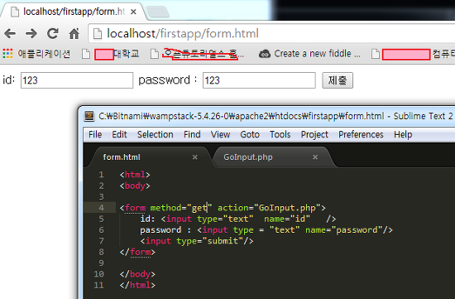Close the GoInput.php editor tab
The width and height of the screenshot is (455, 299).
(315, 157)
